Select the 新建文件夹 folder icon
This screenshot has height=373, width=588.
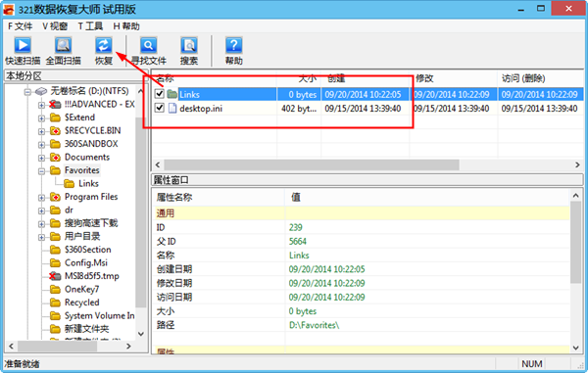[x=55, y=329]
